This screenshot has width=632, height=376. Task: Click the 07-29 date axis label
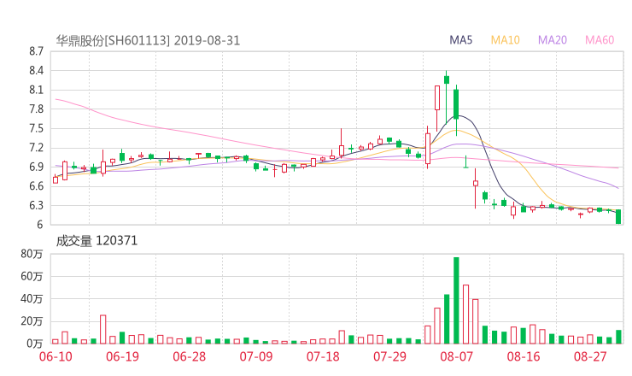pos(389,356)
